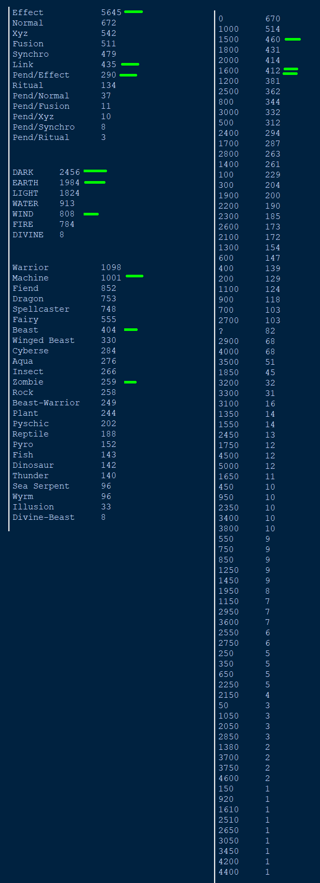Click the 'Reptile' type label
320x883 pixels.
31,434
